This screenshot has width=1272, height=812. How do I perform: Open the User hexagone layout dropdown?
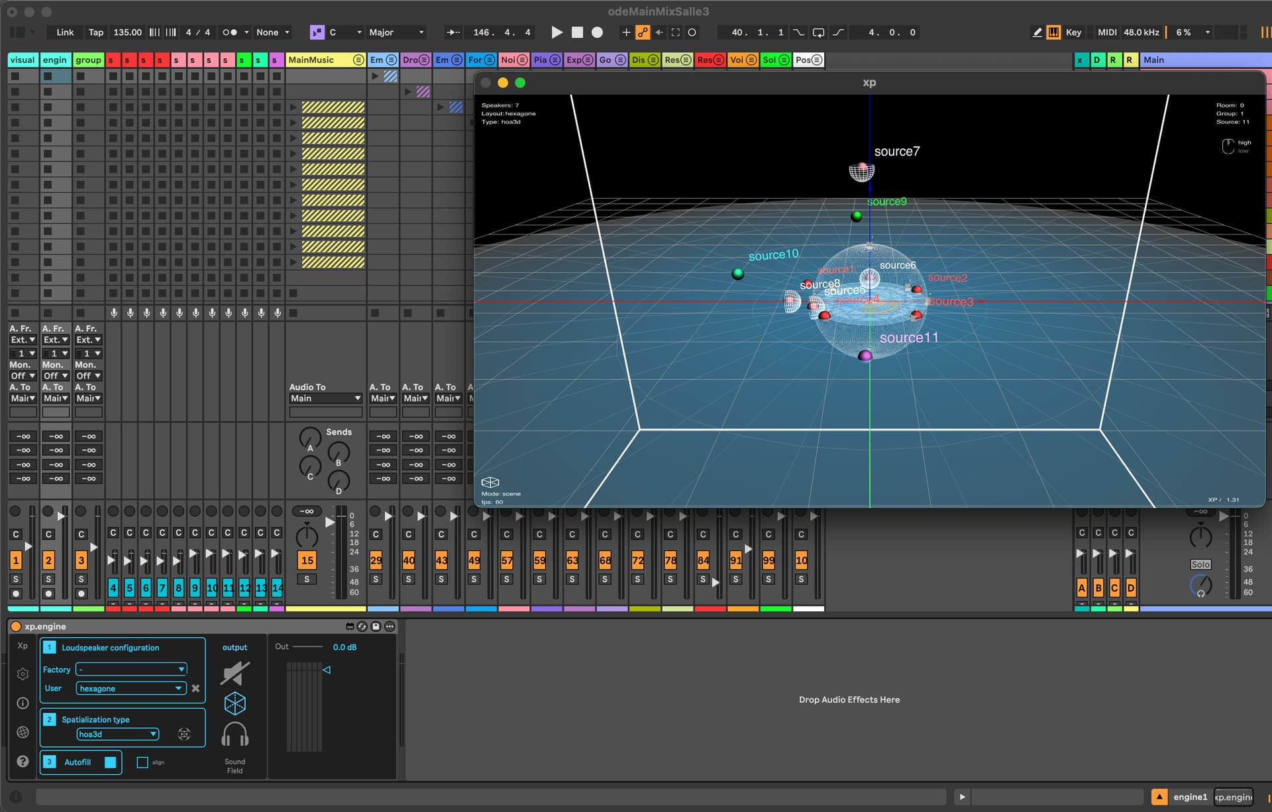pyautogui.click(x=131, y=689)
